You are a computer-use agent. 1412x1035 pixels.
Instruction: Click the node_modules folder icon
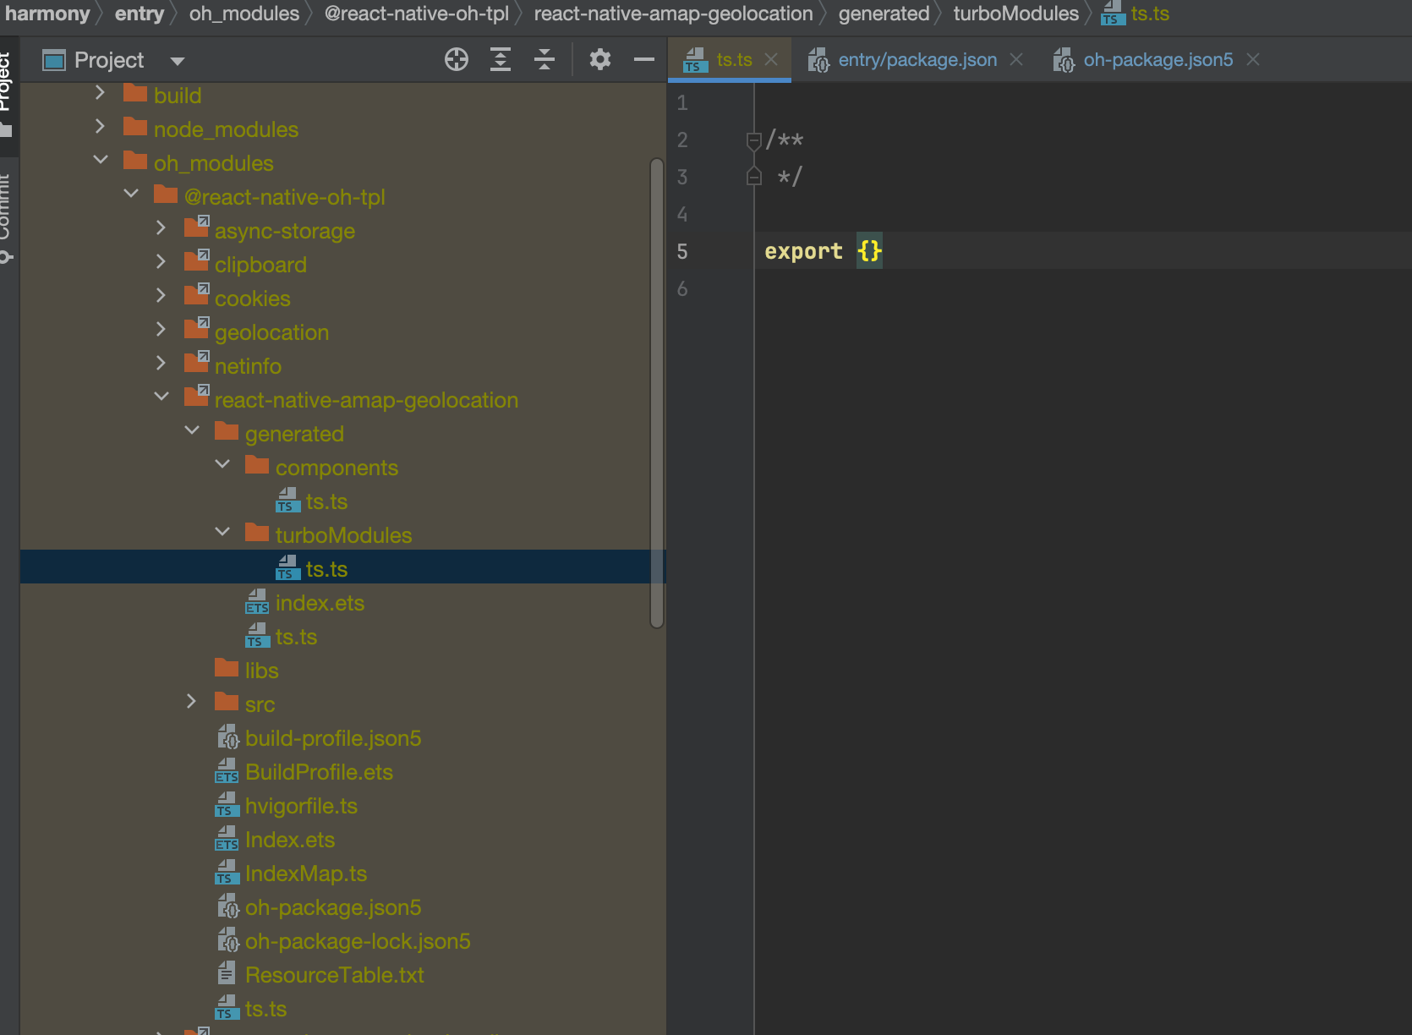[x=135, y=126]
